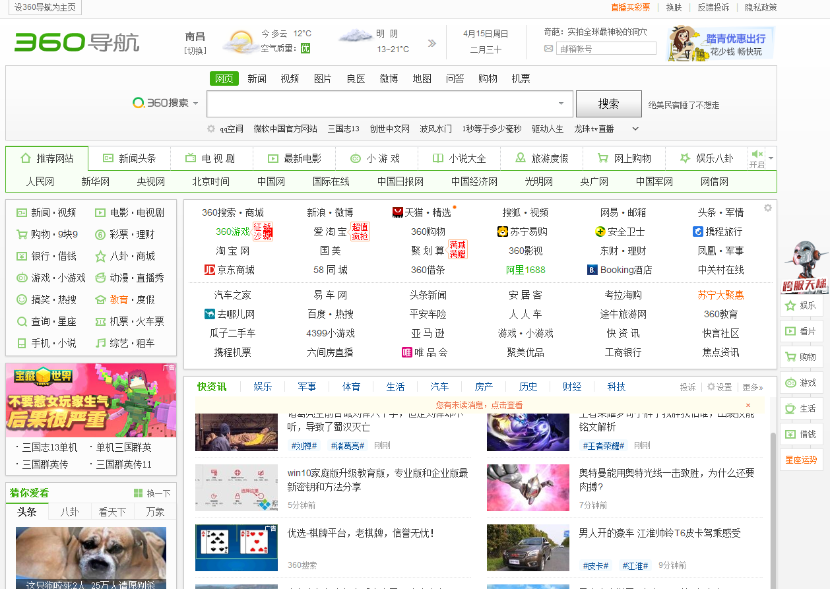Click the gear icon in site grid corner
The width and height of the screenshot is (830, 589).
pyautogui.click(x=768, y=208)
